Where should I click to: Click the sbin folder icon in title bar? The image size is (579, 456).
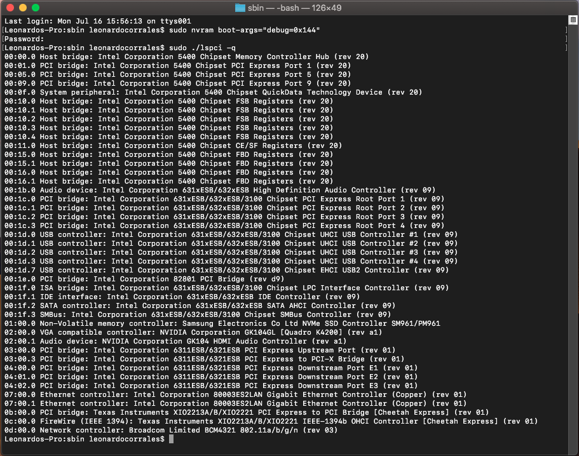(x=240, y=8)
